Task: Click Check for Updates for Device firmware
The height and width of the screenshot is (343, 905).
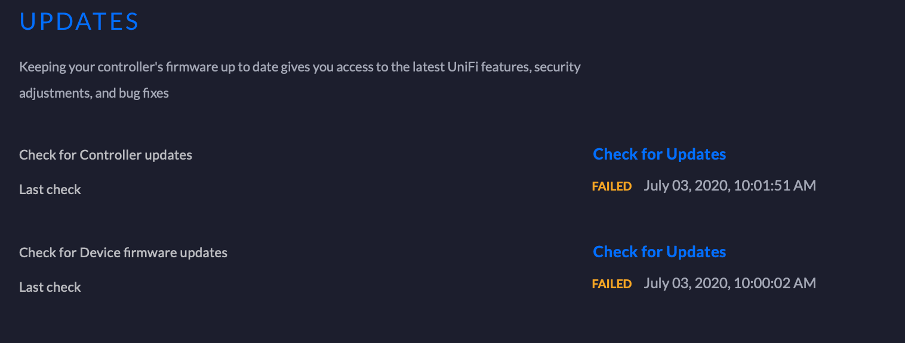Action: click(659, 252)
